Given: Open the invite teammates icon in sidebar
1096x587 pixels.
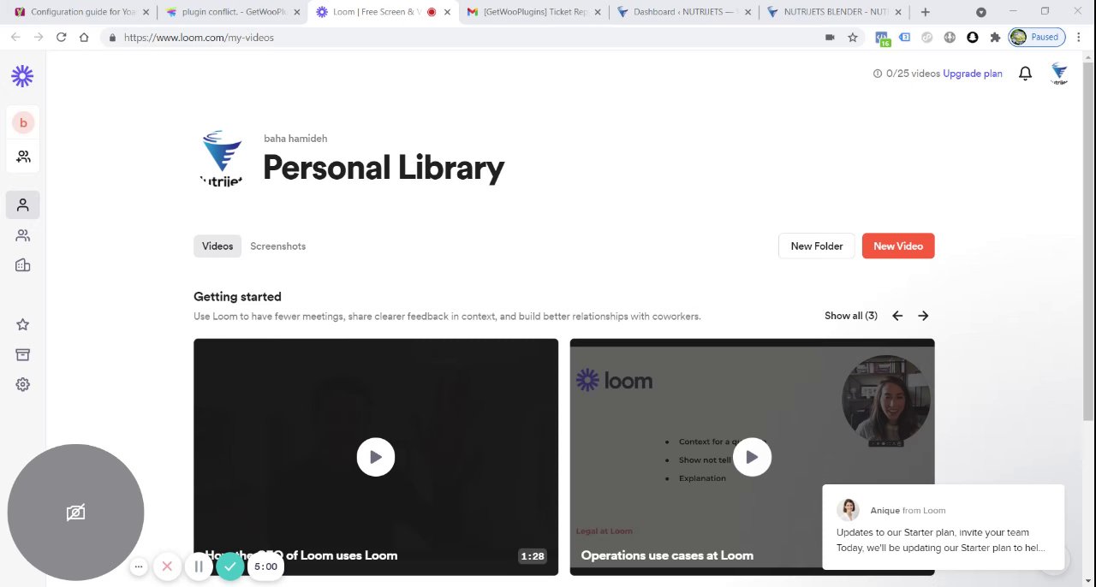Looking at the screenshot, I should pyautogui.click(x=23, y=157).
